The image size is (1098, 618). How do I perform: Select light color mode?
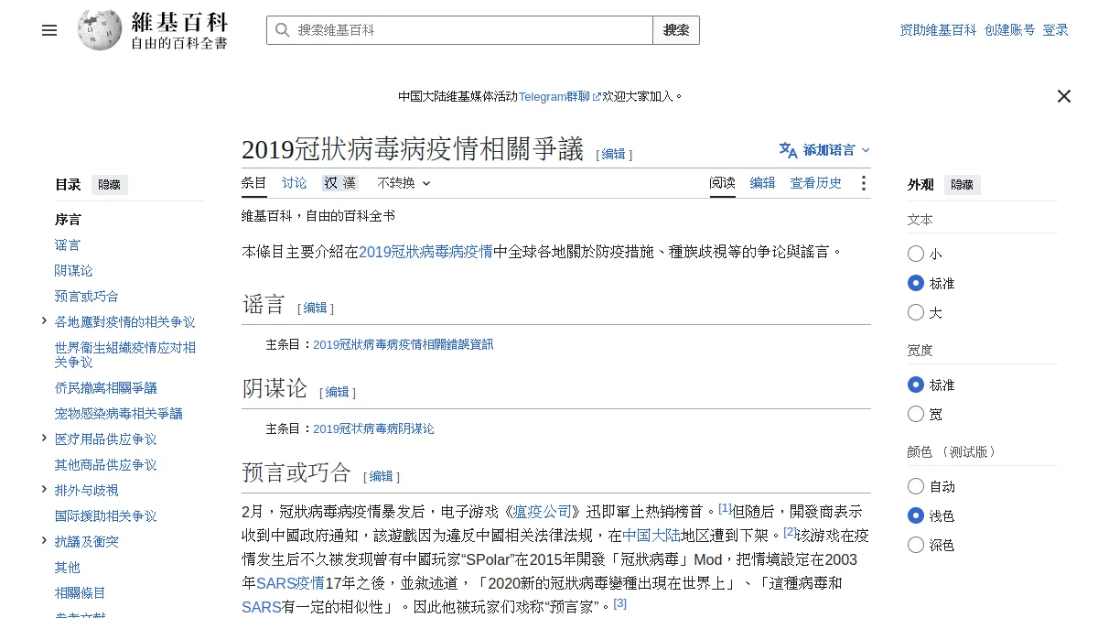coord(916,516)
